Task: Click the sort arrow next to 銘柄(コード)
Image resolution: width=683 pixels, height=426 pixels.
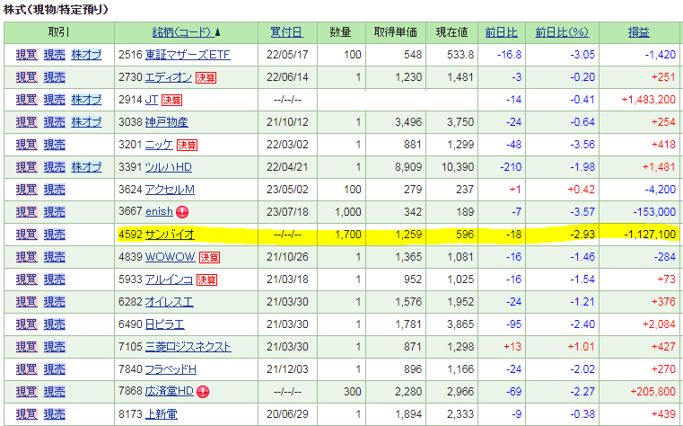Action: pyautogui.click(x=218, y=32)
